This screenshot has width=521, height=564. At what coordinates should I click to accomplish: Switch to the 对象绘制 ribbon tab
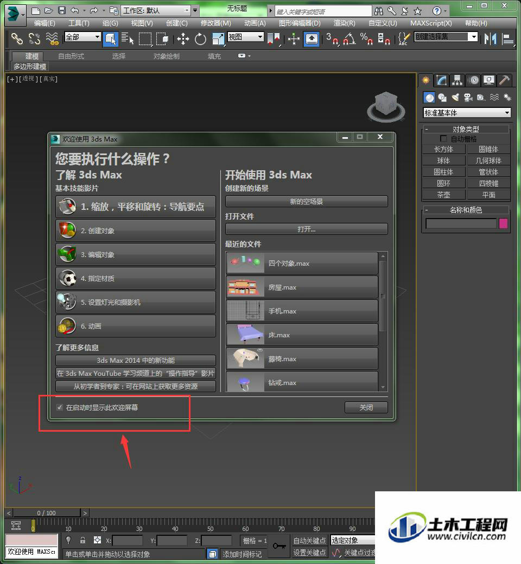click(x=167, y=56)
